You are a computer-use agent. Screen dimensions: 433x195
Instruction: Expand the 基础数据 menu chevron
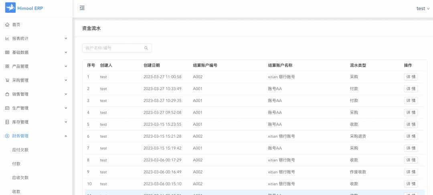click(x=66, y=52)
